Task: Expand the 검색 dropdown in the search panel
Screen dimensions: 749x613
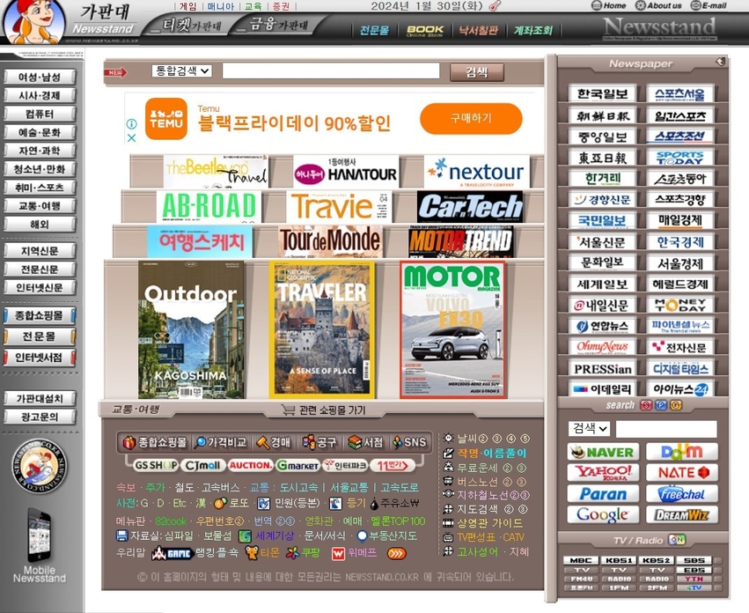Action: coord(589,428)
